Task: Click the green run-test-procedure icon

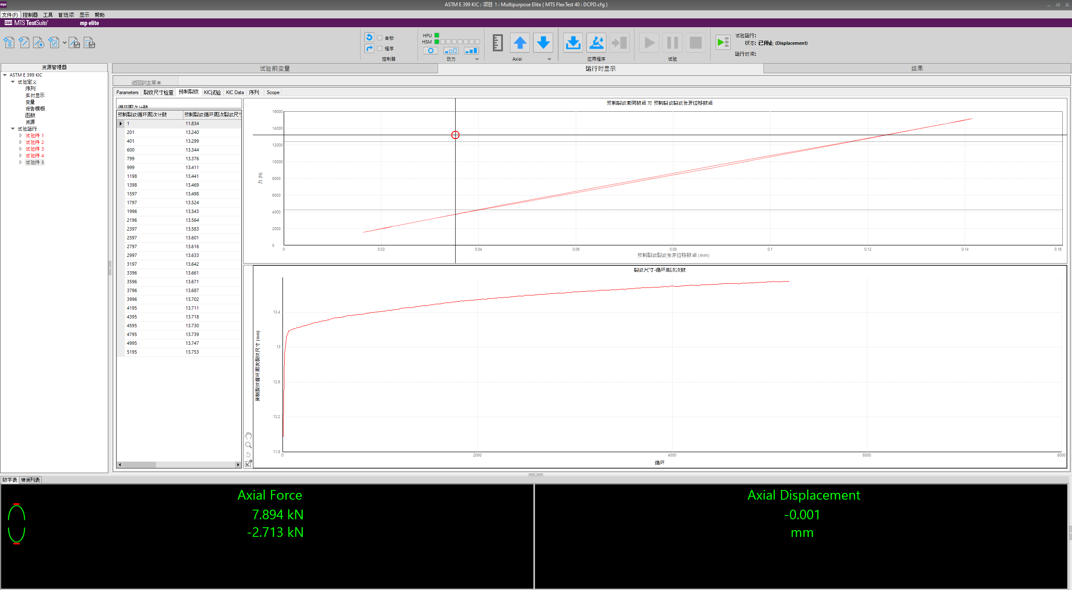Action: pos(723,42)
